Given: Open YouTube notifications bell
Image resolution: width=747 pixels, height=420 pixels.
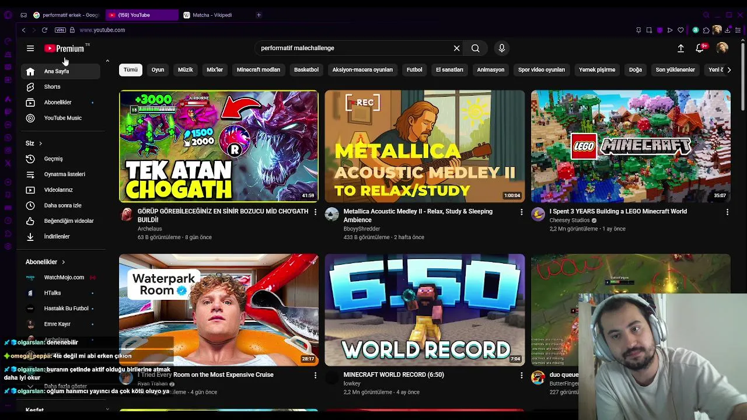Looking at the screenshot, I should pyautogui.click(x=700, y=48).
